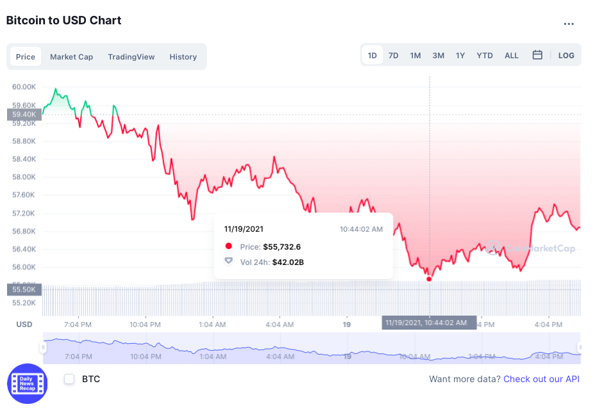Click the red Price dot icon in the tooltip
The image size is (595, 418).
tap(229, 246)
